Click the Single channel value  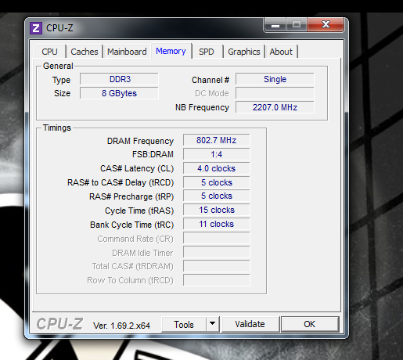pyautogui.click(x=275, y=79)
